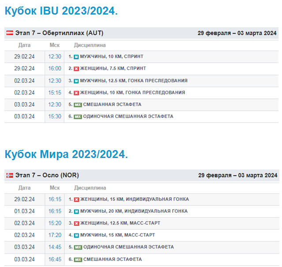Open the Кубок IBU 2023/2024 heading link

pyautogui.click(x=61, y=11)
